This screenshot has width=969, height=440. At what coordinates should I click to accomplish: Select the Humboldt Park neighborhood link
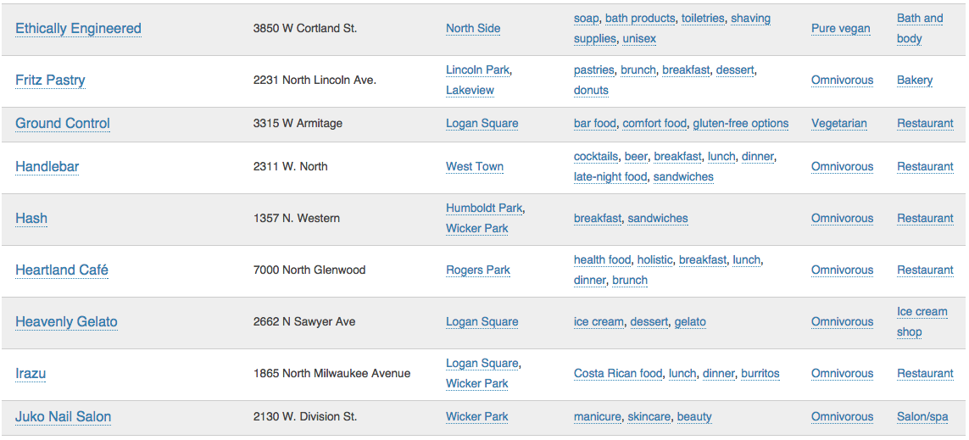484,209
